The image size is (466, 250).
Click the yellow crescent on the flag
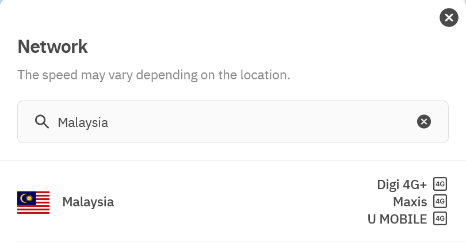click(25, 198)
